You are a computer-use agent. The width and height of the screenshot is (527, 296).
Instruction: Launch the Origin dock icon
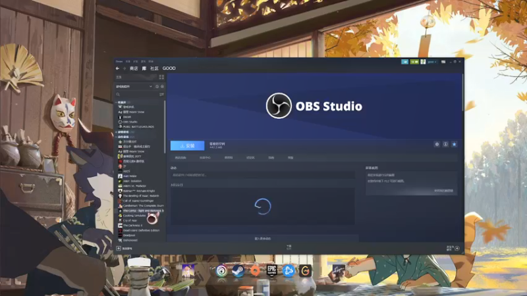click(x=255, y=271)
